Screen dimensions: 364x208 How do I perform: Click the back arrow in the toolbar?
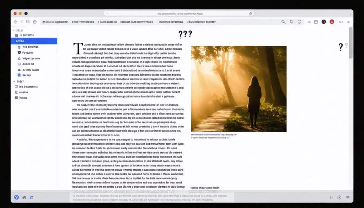pyautogui.click(x=15, y=22)
